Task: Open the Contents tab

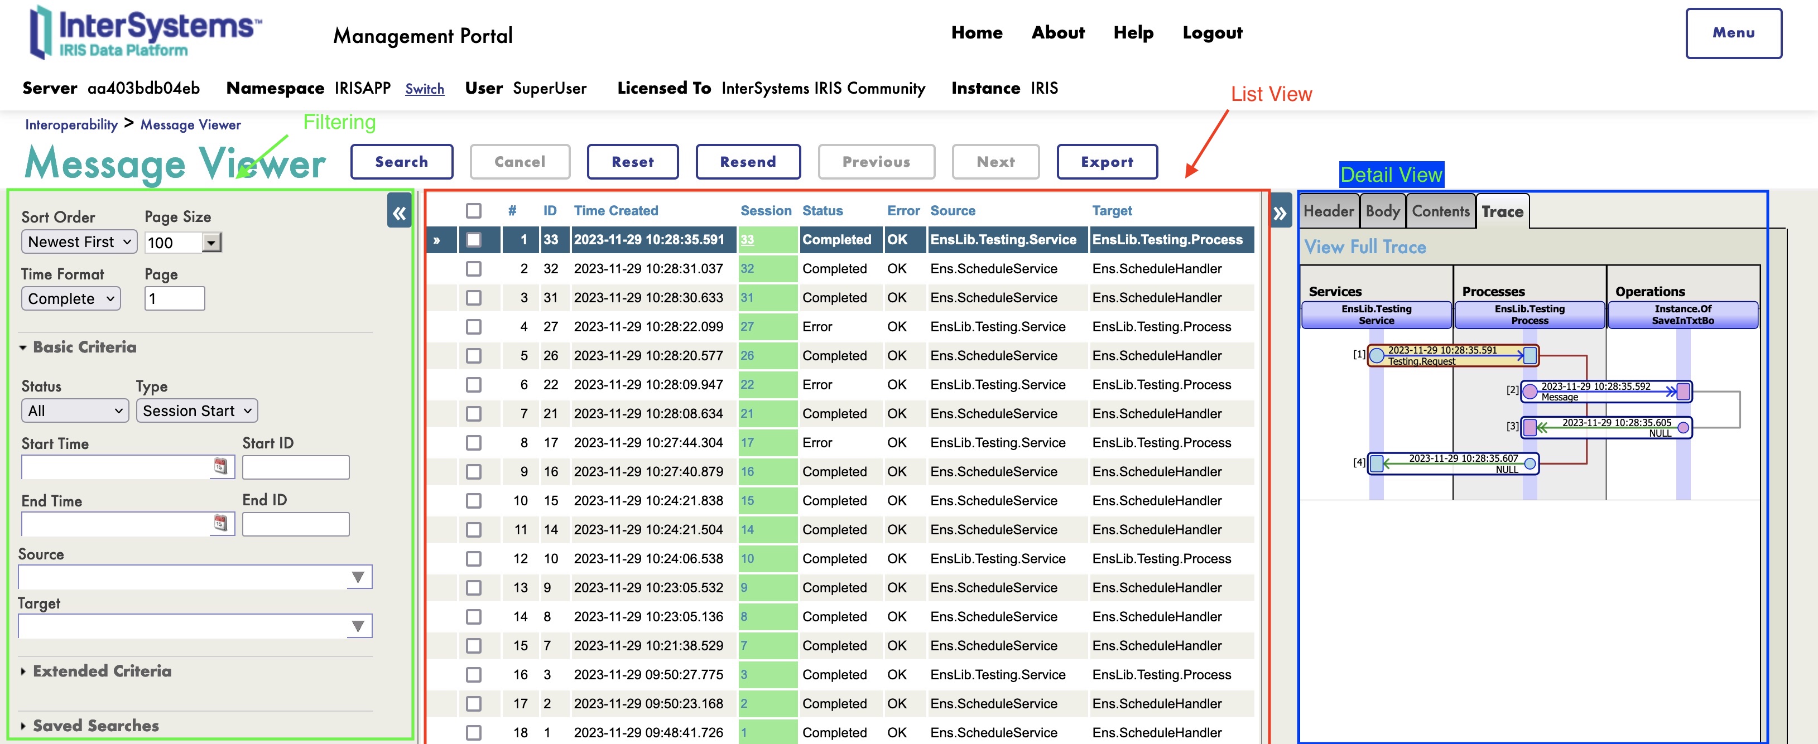Action: click(1440, 211)
